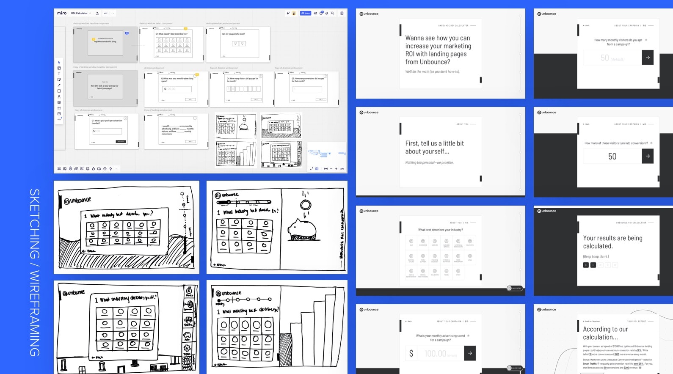Open the notifications bell icon

pyautogui.click(x=327, y=13)
